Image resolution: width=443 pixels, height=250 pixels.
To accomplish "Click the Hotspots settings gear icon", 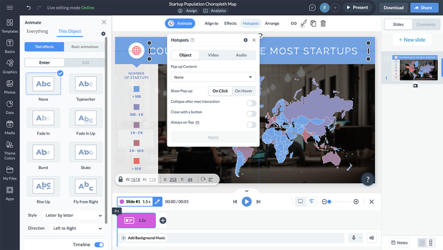I will click(x=245, y=40).
